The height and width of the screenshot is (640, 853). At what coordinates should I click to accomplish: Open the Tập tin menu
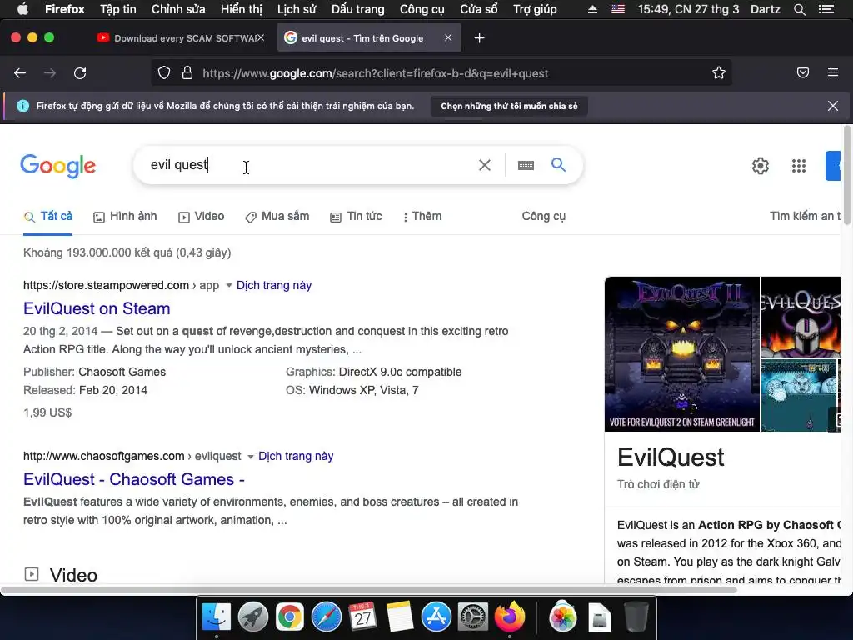click(x=118, y=9)
